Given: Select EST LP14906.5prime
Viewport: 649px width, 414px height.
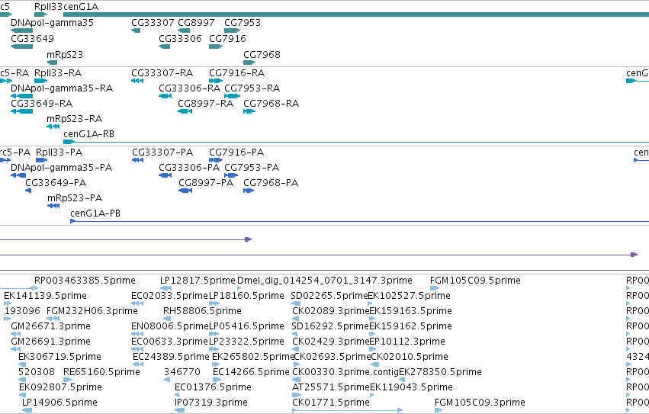Looking at the screenshot, I should tap(27, 410).
